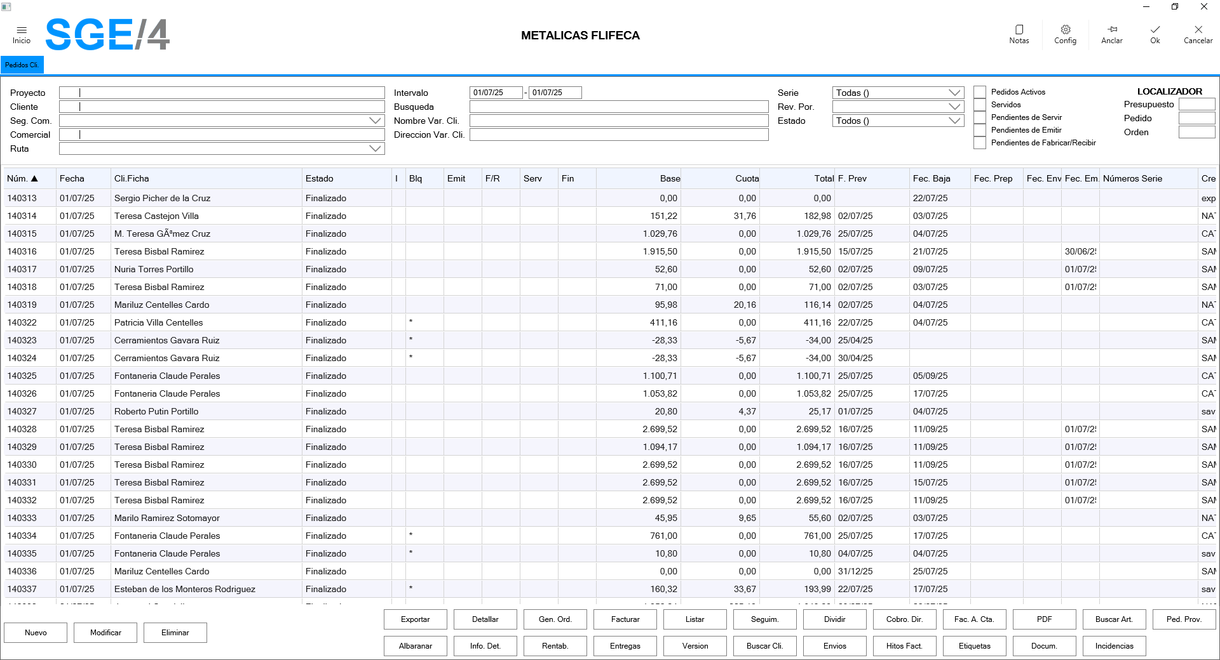Click the Facturar button
This screenshot has width=1220, height=660.
(625, 619)
